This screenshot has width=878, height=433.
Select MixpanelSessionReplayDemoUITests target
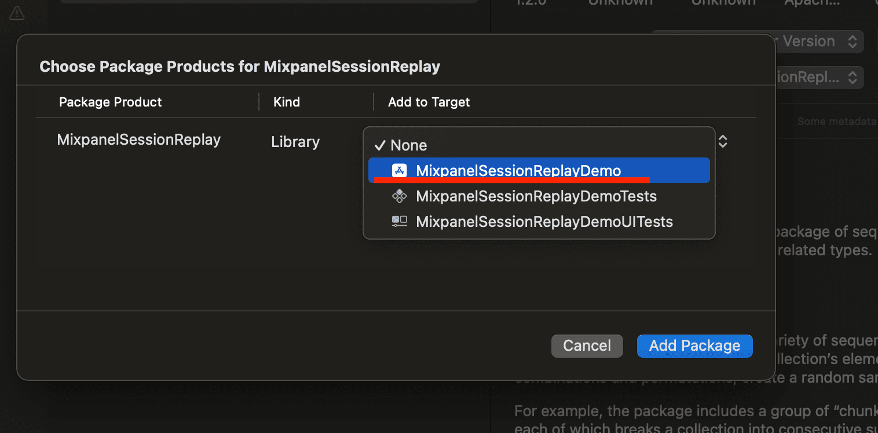coord(539,221)
